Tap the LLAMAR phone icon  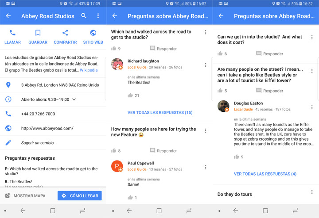click(12, 33)
